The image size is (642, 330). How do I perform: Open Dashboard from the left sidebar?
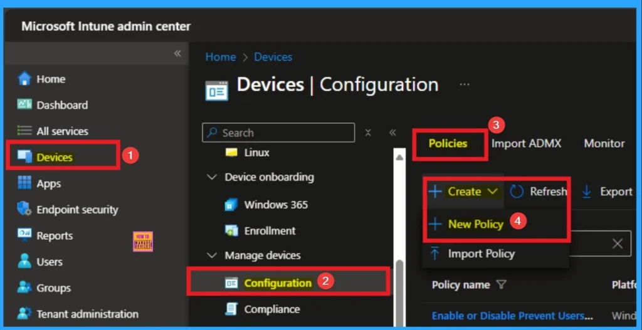pyautogui.click(x=62, y=105)
